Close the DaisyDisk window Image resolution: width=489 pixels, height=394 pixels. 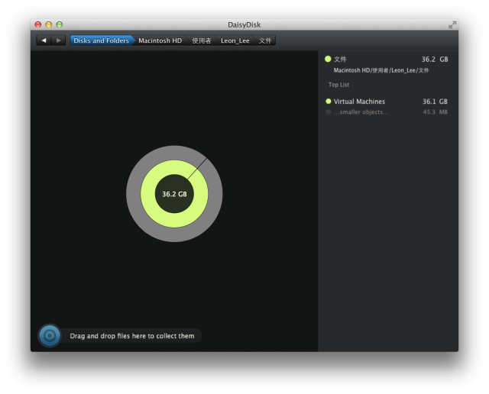point(38,24)
